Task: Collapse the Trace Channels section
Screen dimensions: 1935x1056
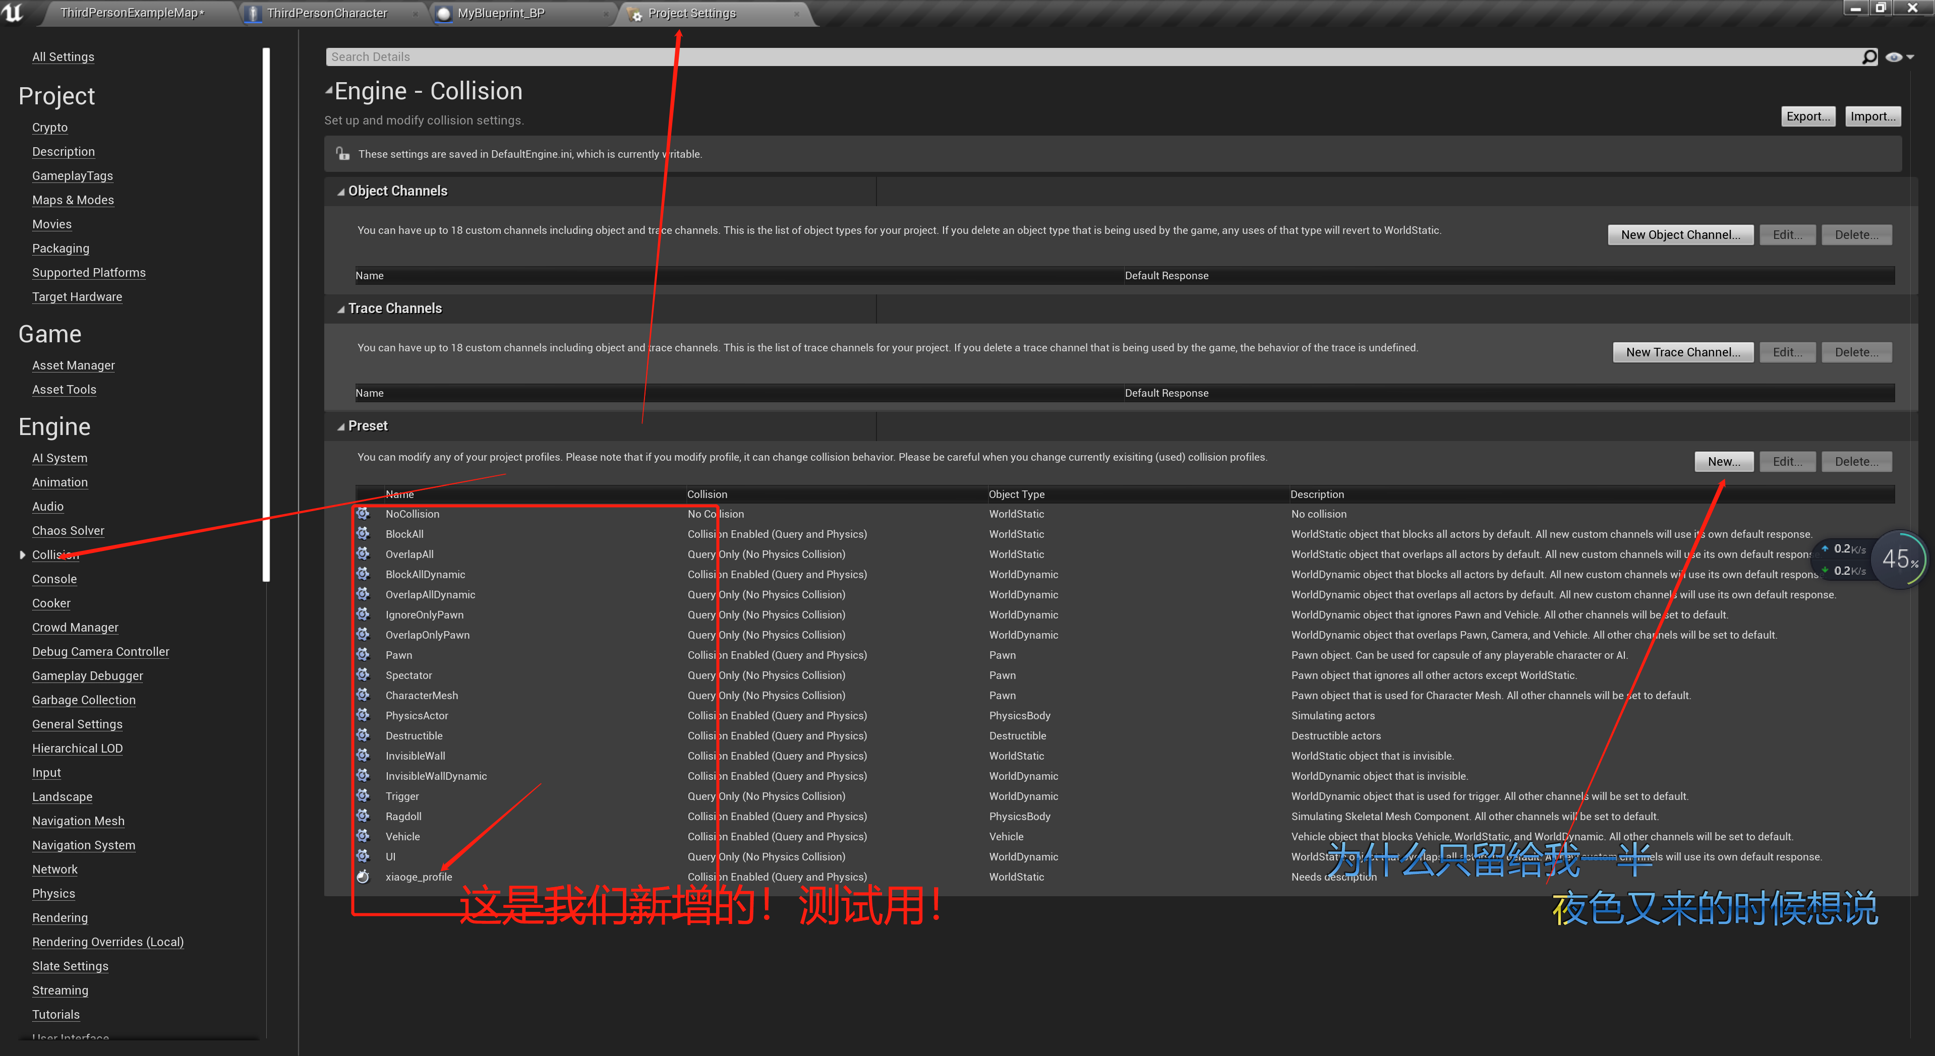Action: (341, 308)
